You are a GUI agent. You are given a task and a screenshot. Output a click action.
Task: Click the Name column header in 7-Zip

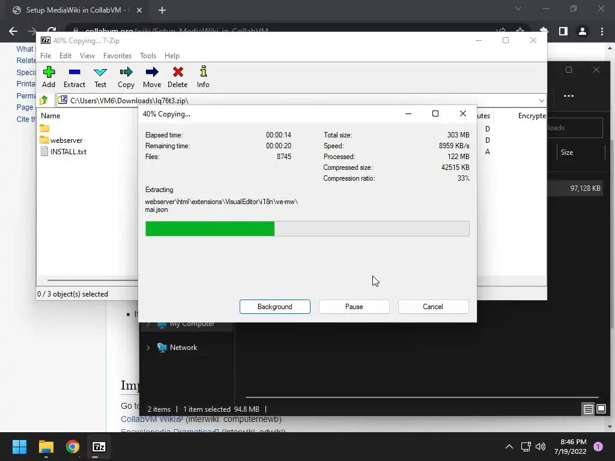tap(50, 116)
